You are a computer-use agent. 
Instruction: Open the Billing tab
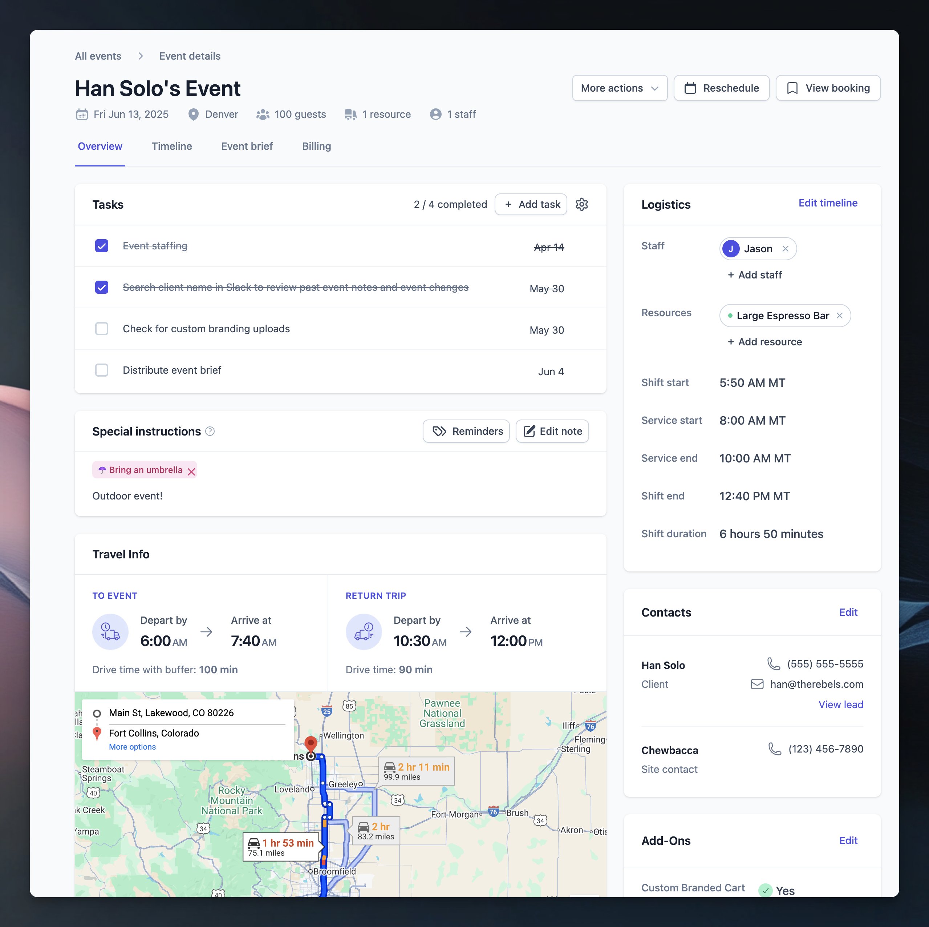(x=316, y=146)
